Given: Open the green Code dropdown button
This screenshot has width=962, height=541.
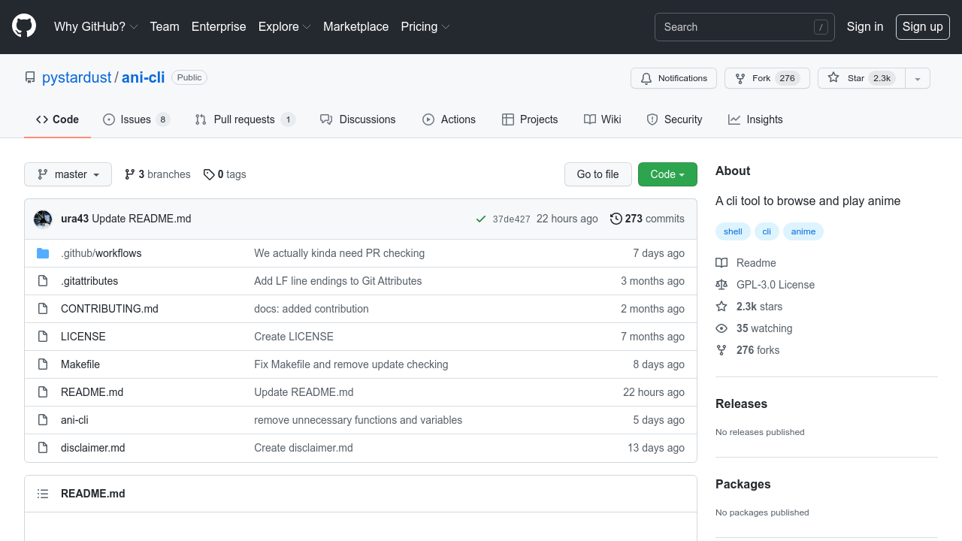Looking at the screenshot, I should [x=667, y=174].
